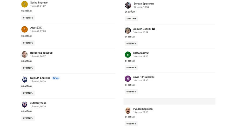Reply to Alee19XX's comment
The width and height of the screenshot is (231, 127).
tap(28, 43)
